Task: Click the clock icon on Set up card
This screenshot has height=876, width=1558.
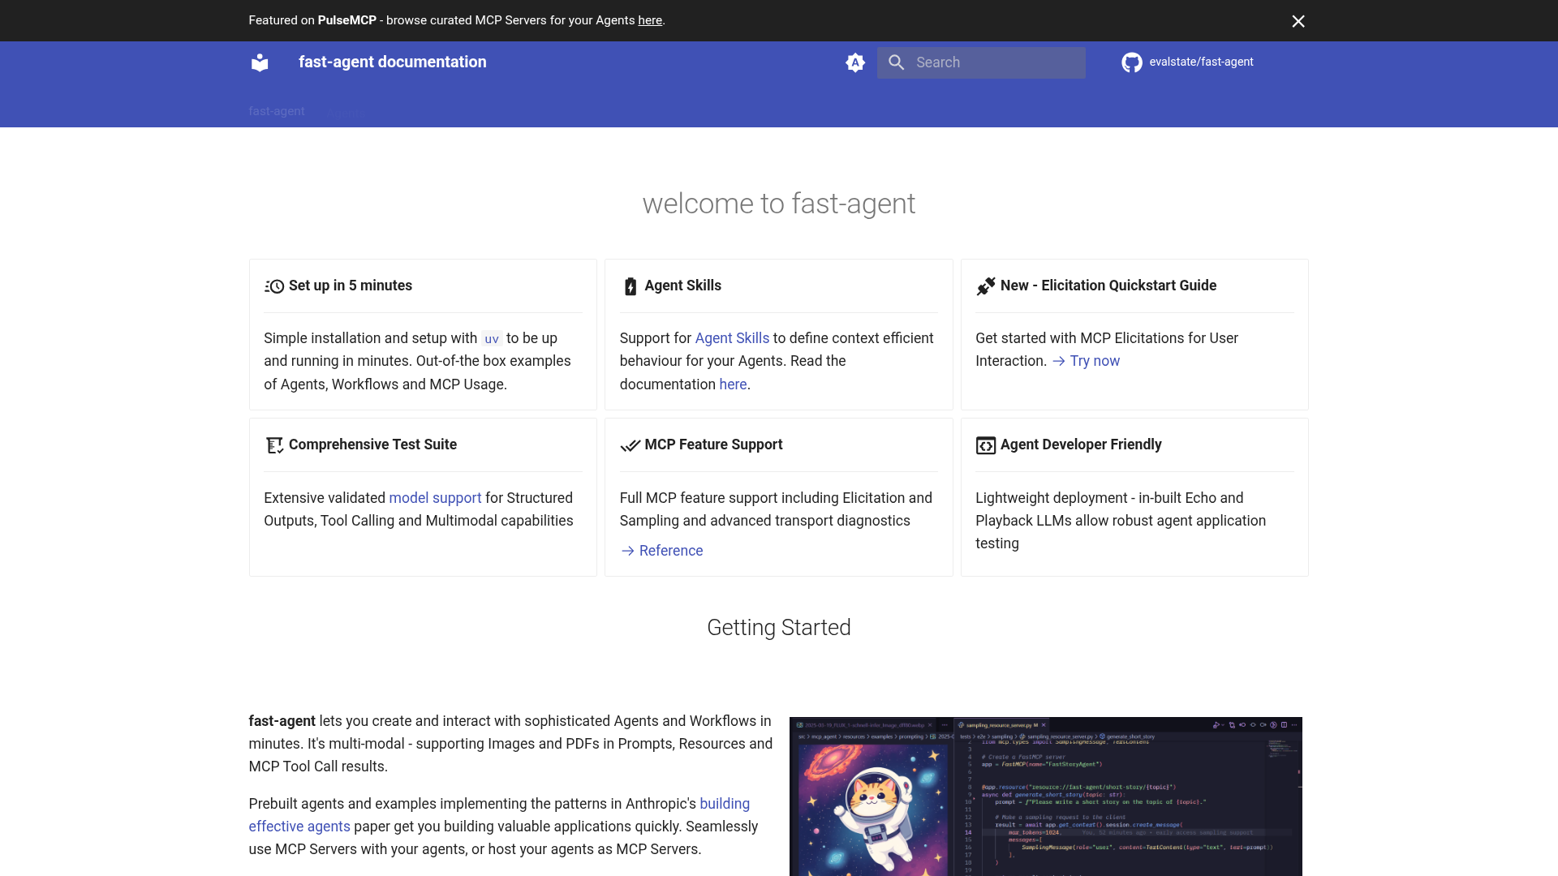Action: (x=273, y=286)
